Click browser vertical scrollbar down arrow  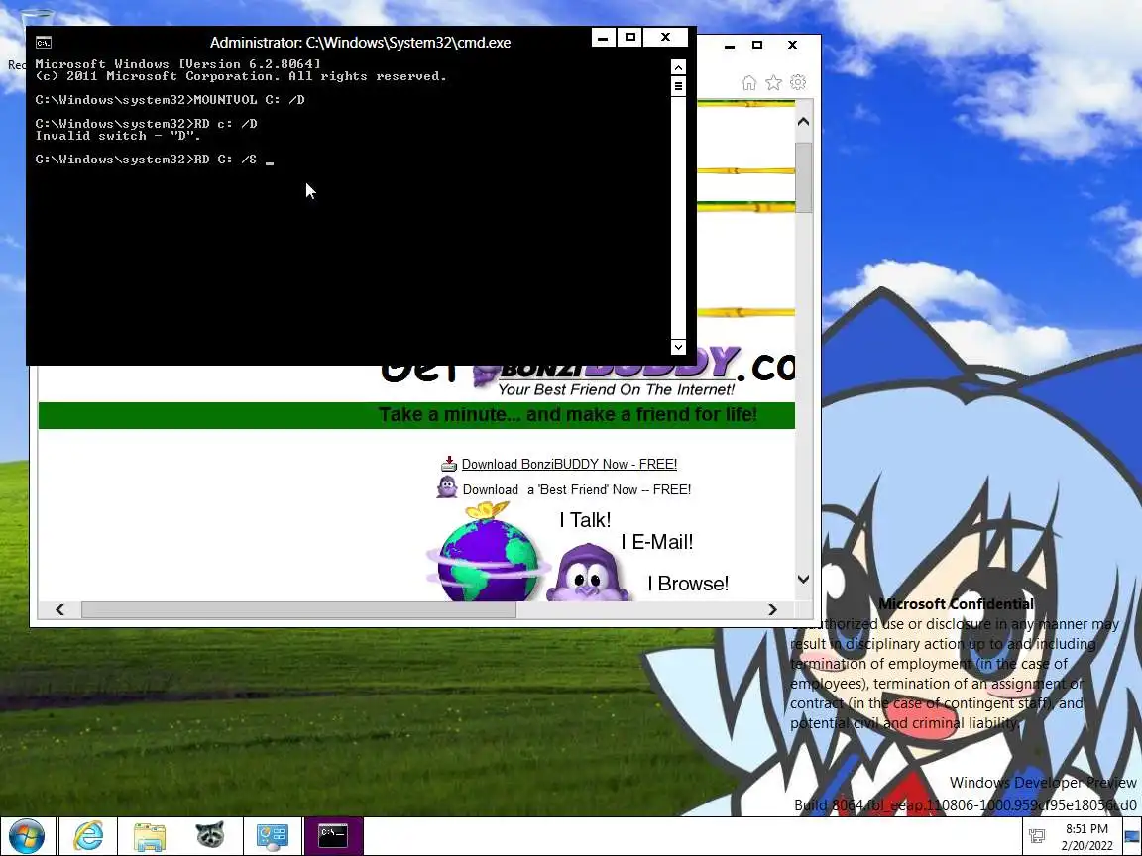point(803,580)
